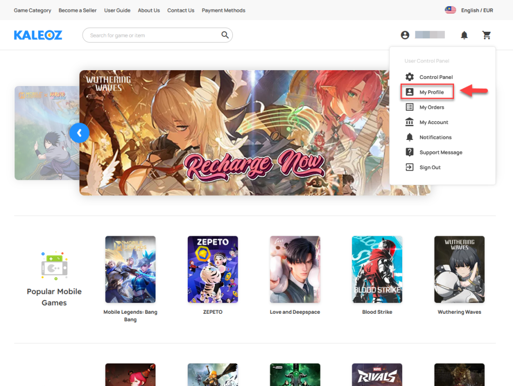Open Become a Seller link
Image resolution: width=513 pixels, height=386 pixels.
point(77,10)
